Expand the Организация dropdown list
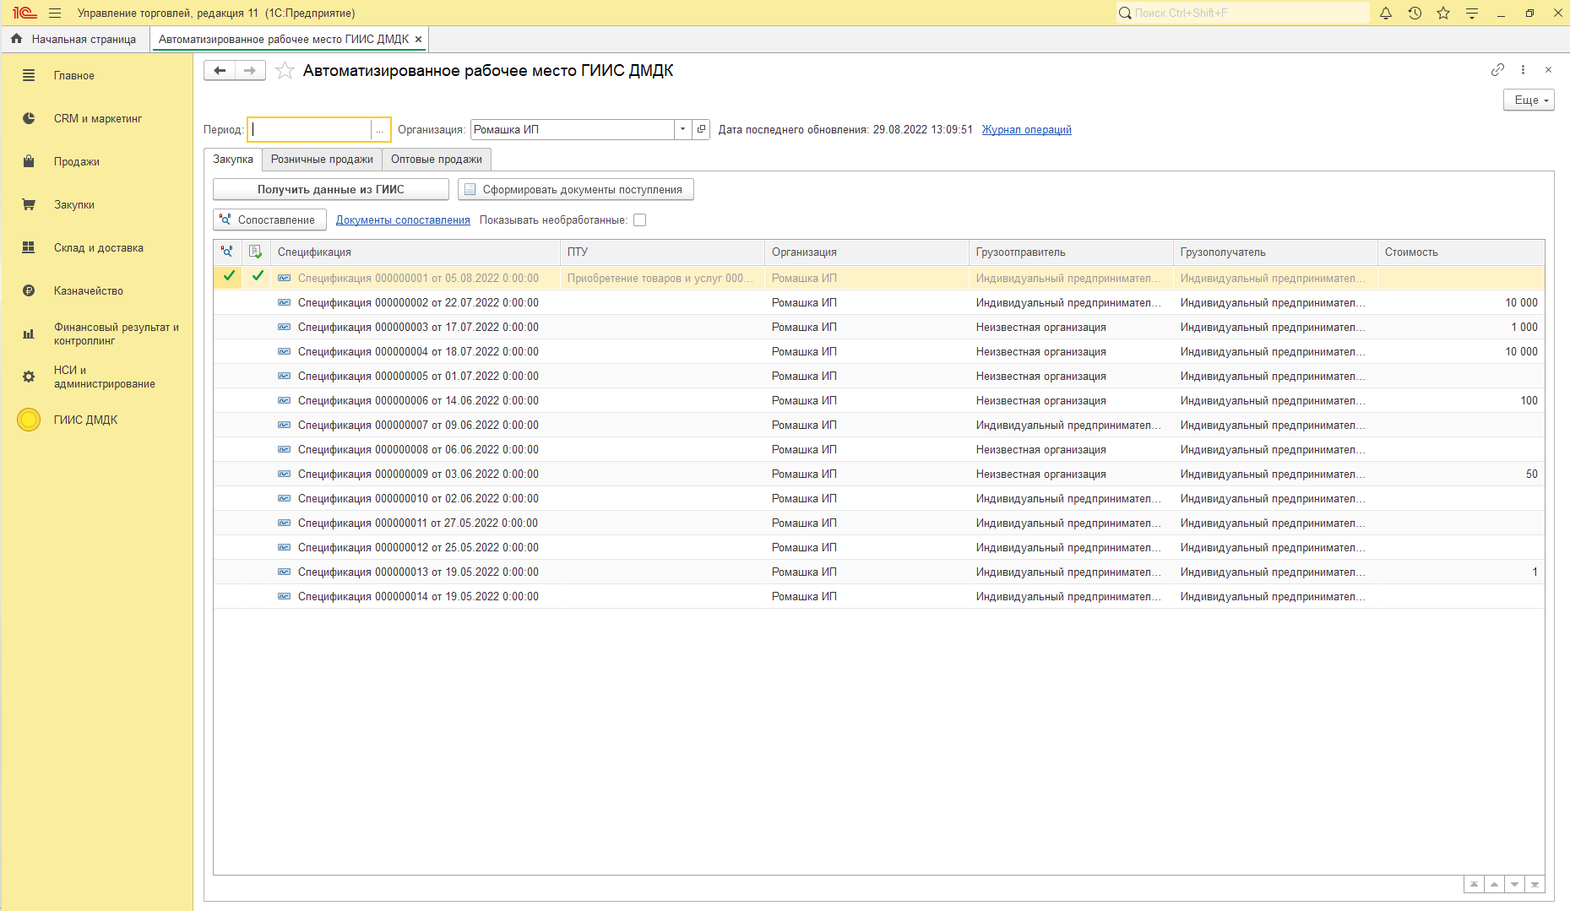Image resolution: width=1570 pixels, height=911 pixels. click(682, 129)
